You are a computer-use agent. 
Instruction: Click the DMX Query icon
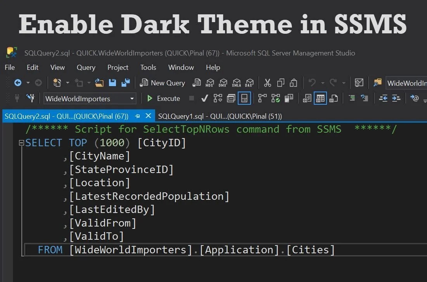223,83
